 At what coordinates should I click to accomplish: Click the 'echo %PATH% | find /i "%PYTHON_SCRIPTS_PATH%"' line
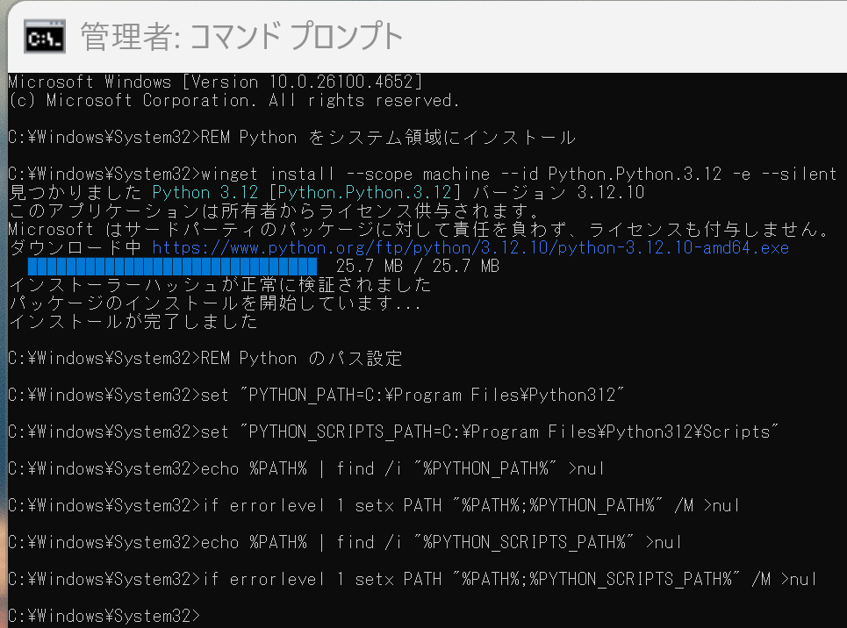point(345,542)
